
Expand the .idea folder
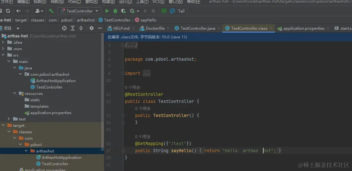(x=3, y=43)
